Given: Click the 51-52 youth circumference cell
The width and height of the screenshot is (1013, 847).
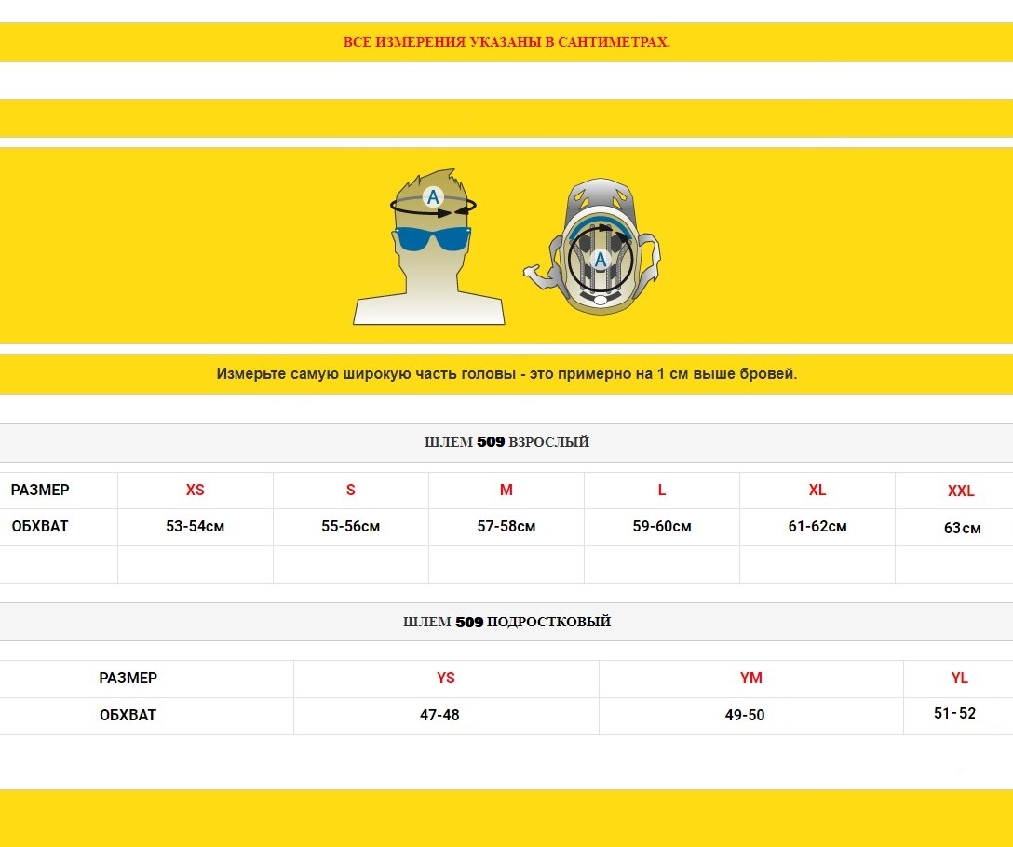Looking at the screenshot, I should [x=954, y=714].
